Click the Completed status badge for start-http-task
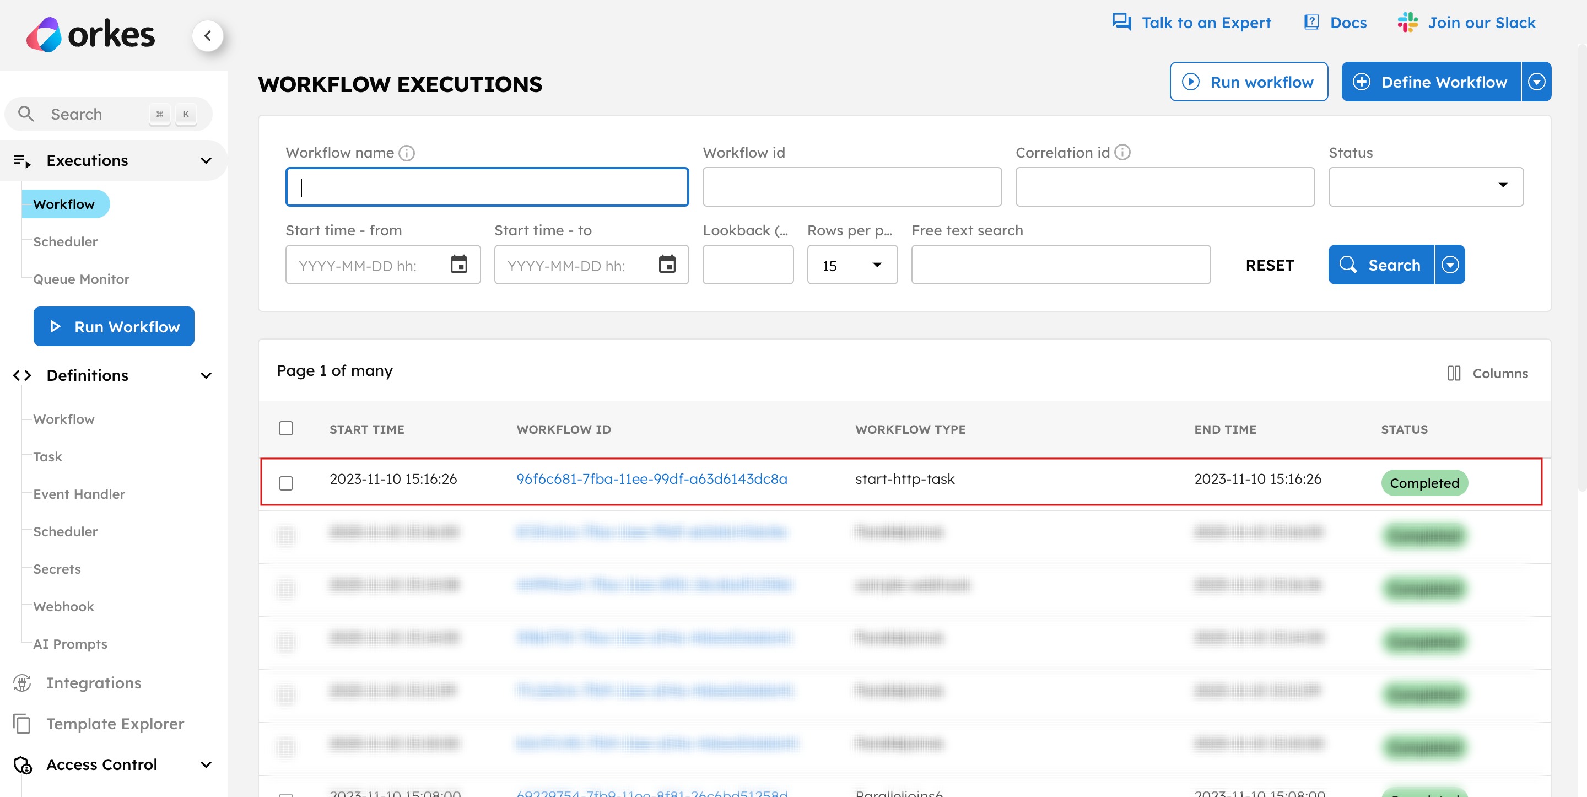This screenshot has width=1587, height=797. [x=1424, y=483]
